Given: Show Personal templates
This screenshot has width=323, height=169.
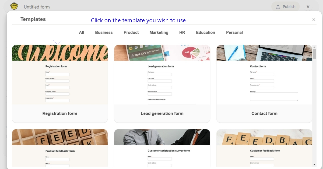Looking at the screenshot, I should click(234, 32).
